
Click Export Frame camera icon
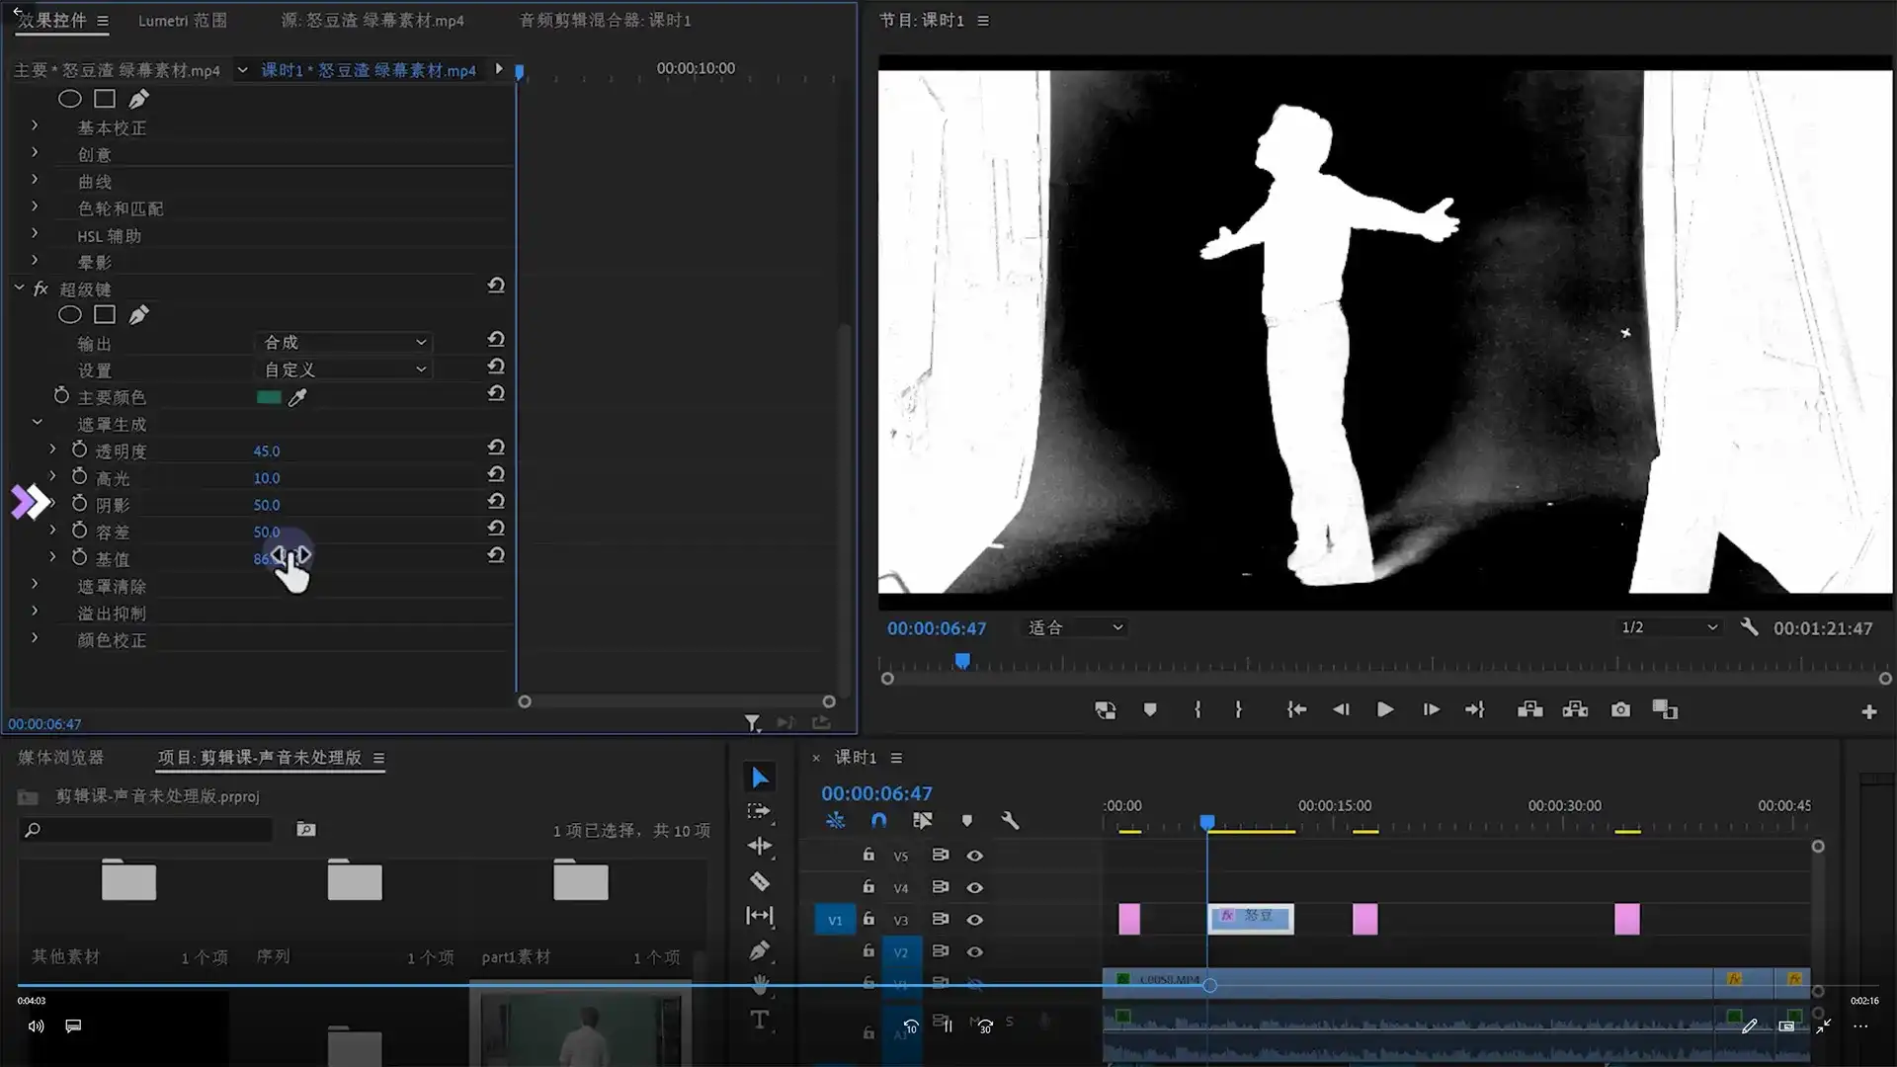pyautogui.click(x=1620, y=709)
